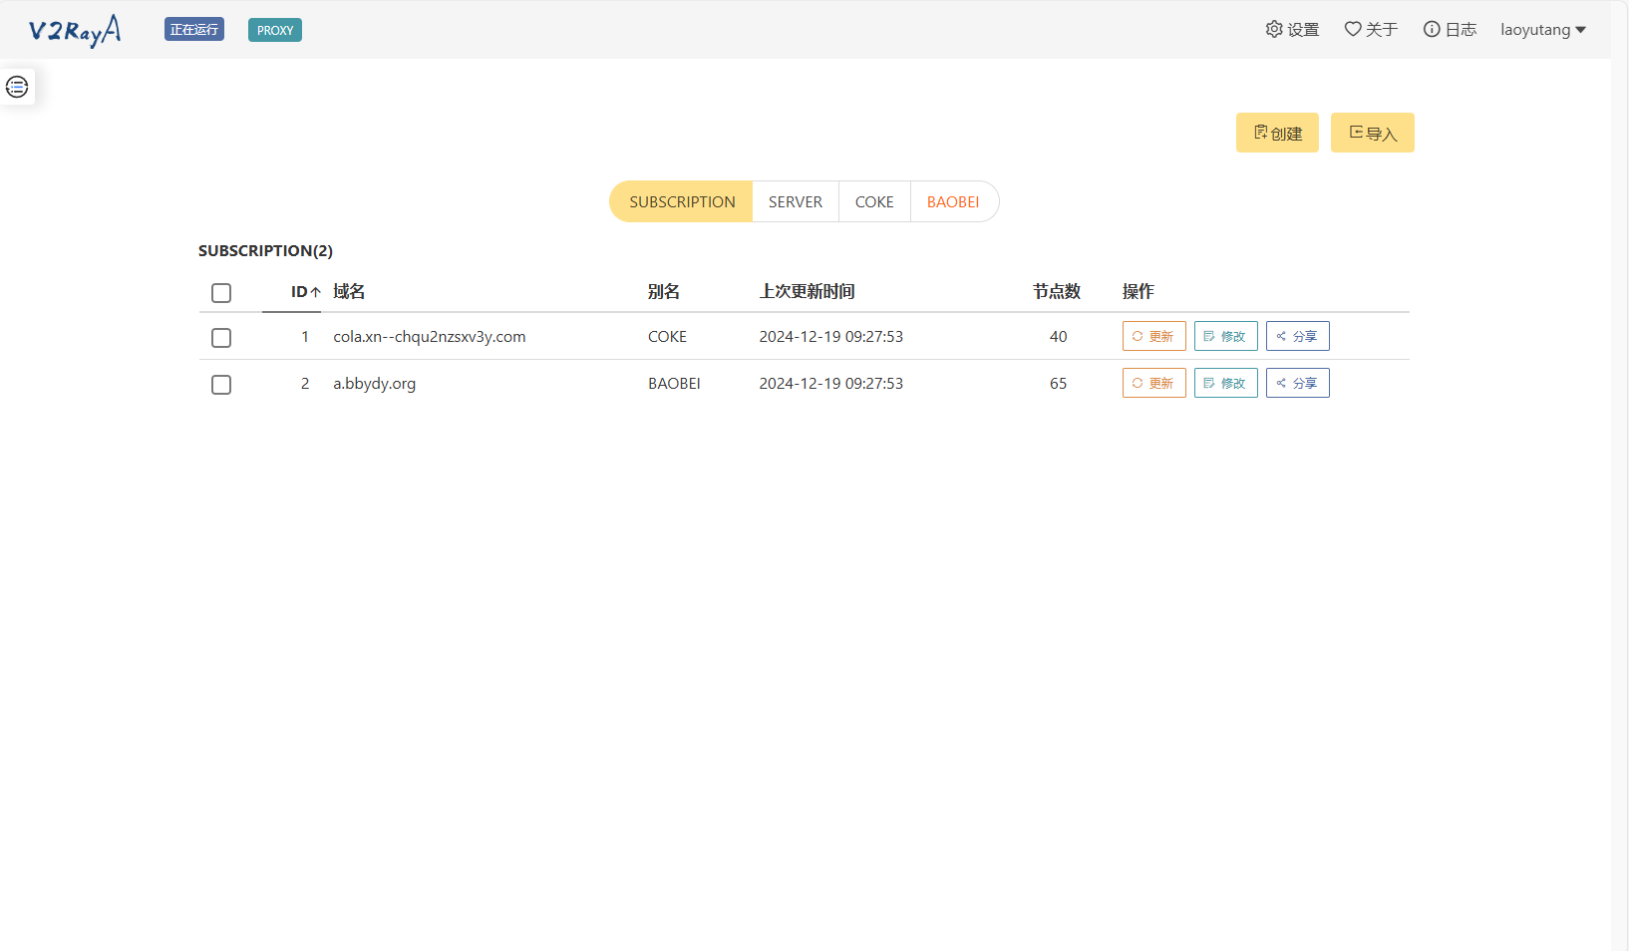Open 关于 about with heart icon
Screen dimensions: 1629x951
tap(1371, 30)
